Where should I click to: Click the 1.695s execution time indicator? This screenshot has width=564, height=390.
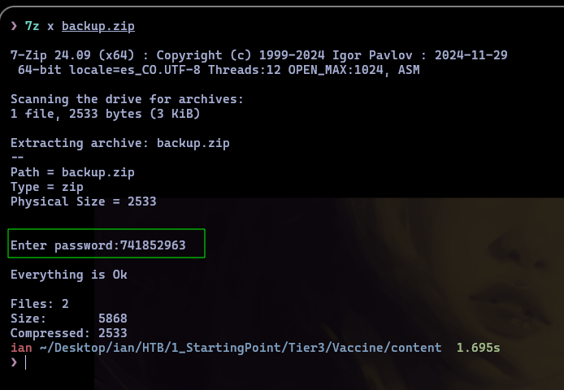pos(478,348)
